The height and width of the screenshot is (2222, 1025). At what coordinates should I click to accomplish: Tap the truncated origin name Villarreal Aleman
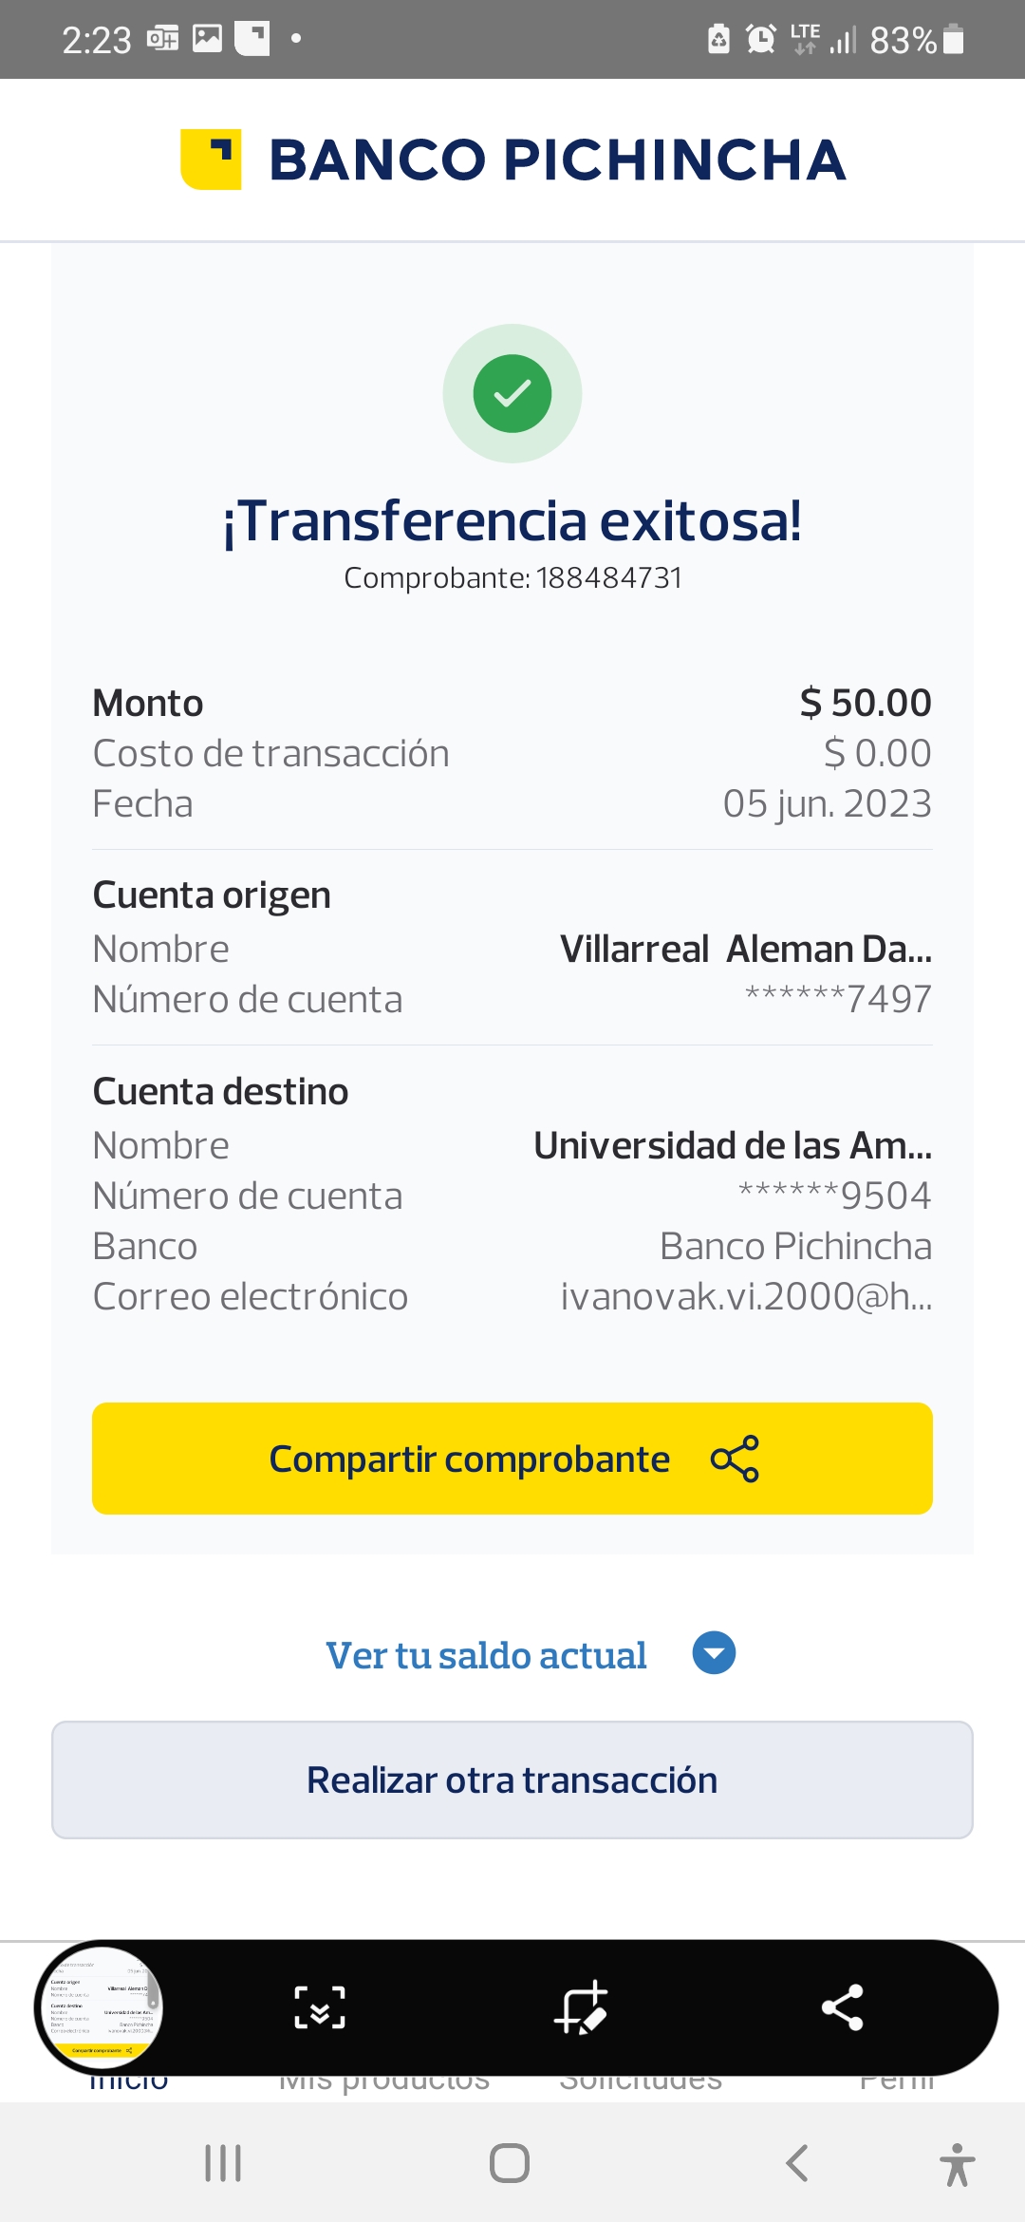746,949
